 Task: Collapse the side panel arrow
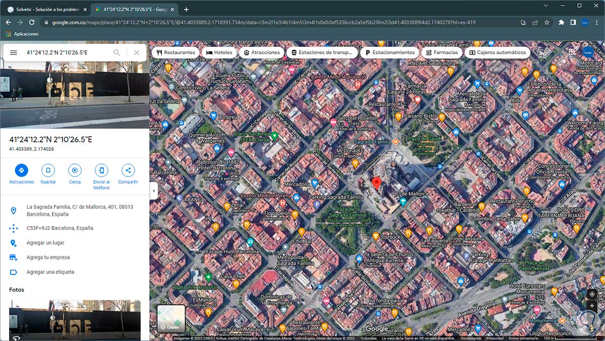point(154,191)
